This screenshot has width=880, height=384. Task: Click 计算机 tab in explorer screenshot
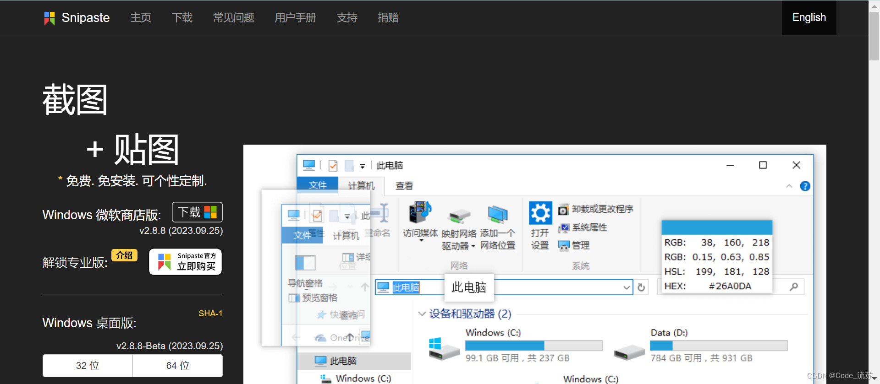coord(361,185)
